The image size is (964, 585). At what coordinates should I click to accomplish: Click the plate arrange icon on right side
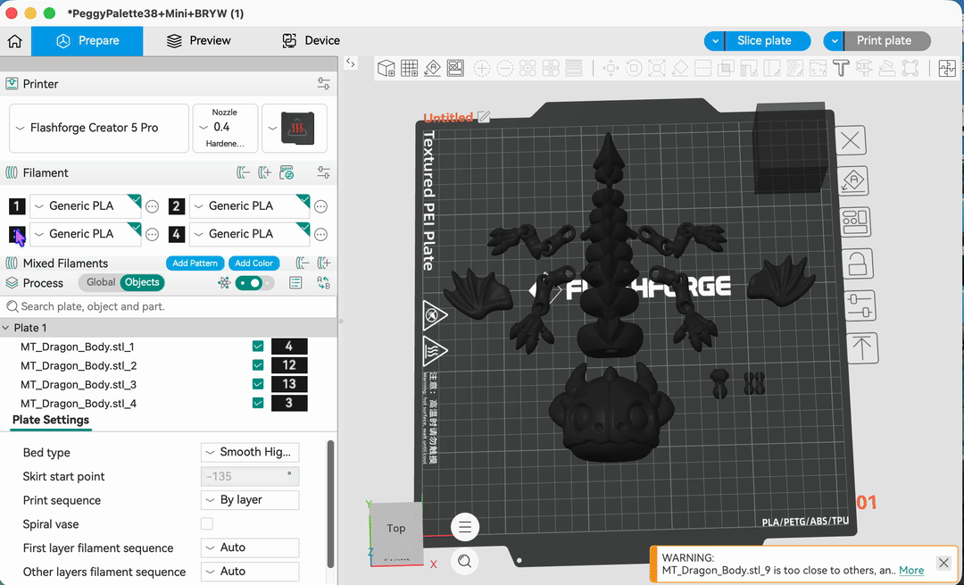(x=855, y=222)
